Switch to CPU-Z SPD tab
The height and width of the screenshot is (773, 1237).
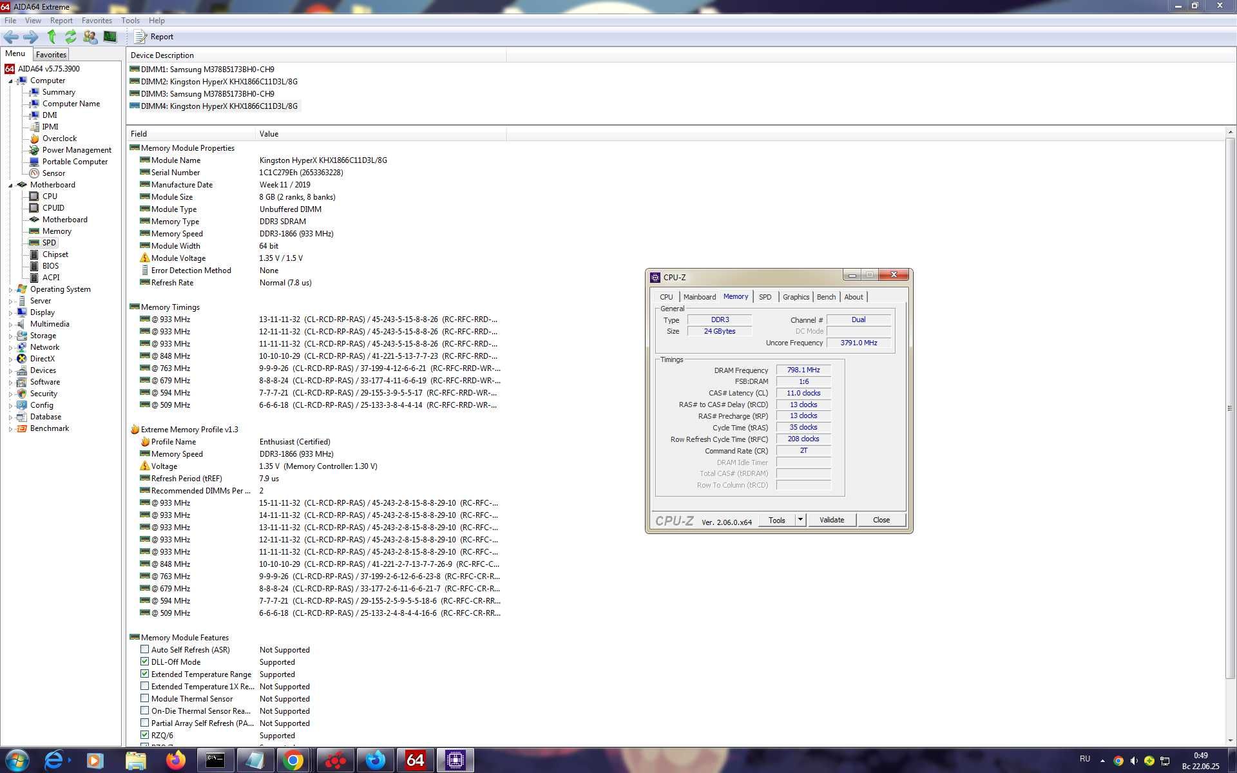click(x=765, y=297)
